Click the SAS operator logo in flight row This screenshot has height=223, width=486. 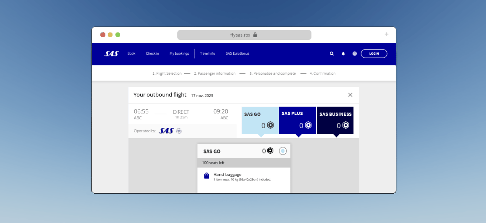[x=166, y=131]
